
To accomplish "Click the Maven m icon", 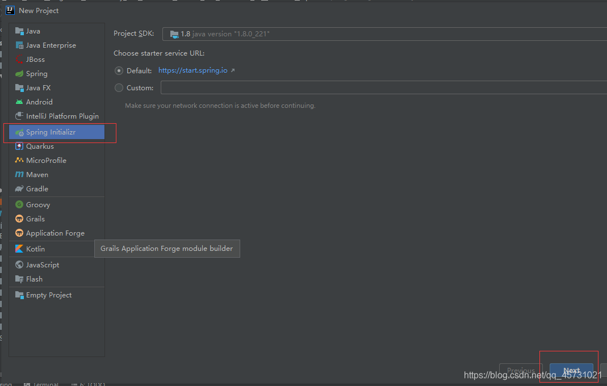I will (19, 175).
